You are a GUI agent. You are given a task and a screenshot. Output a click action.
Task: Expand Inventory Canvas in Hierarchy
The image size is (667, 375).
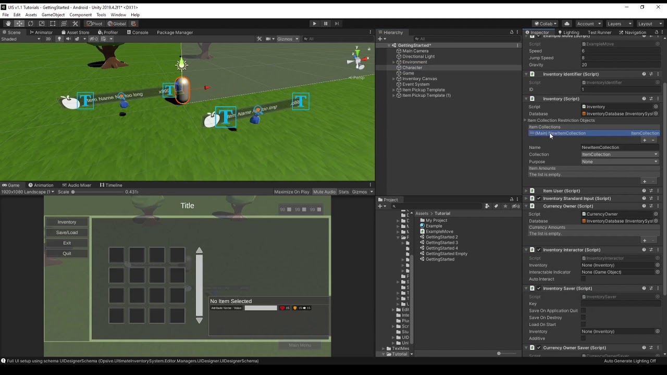[x=394, y=79]
